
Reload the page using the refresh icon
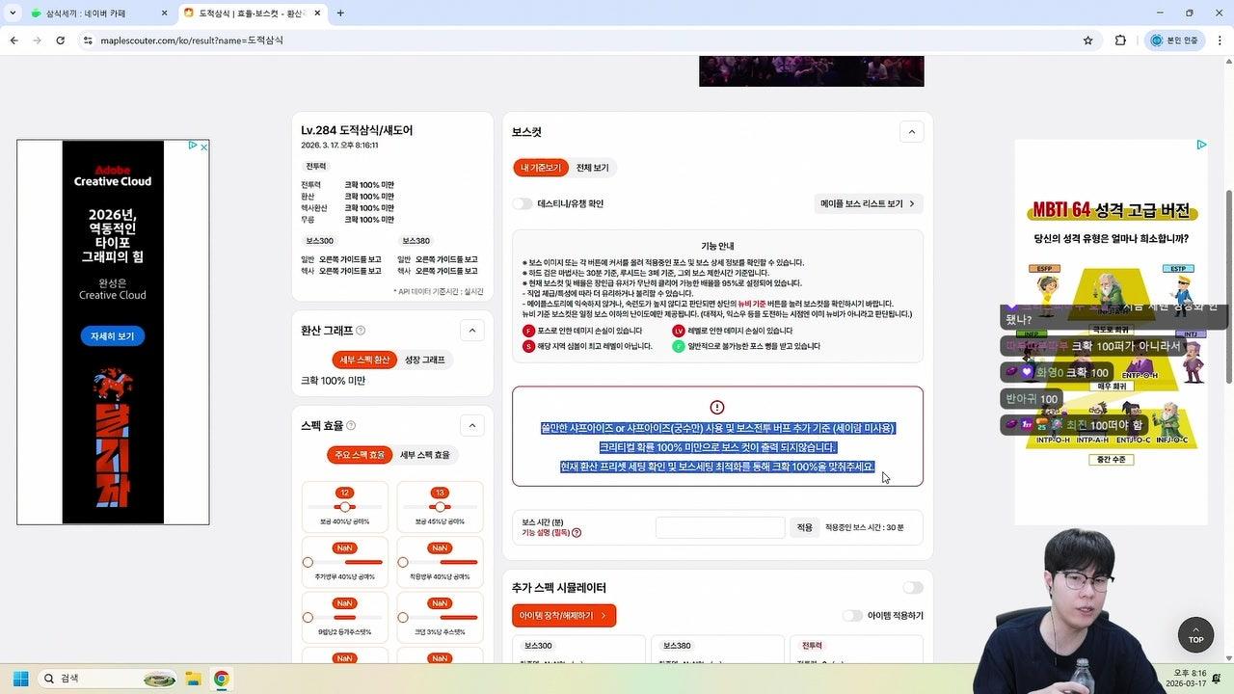click(x=61, y=40)
